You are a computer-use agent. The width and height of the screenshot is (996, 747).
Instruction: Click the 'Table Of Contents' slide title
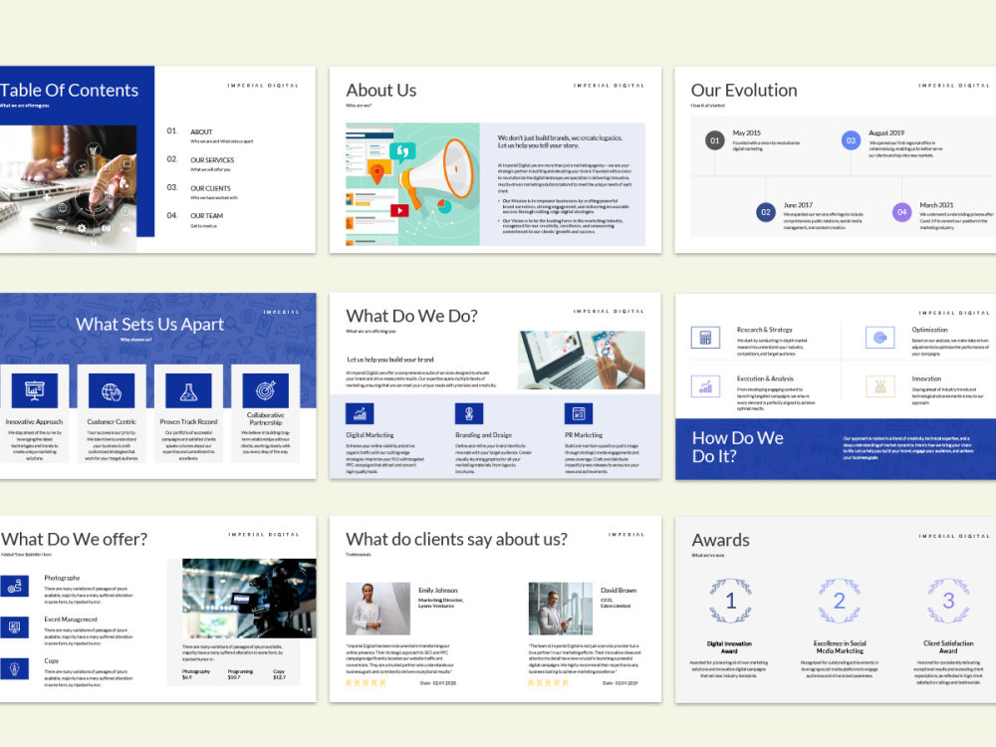tap(69, 91)
